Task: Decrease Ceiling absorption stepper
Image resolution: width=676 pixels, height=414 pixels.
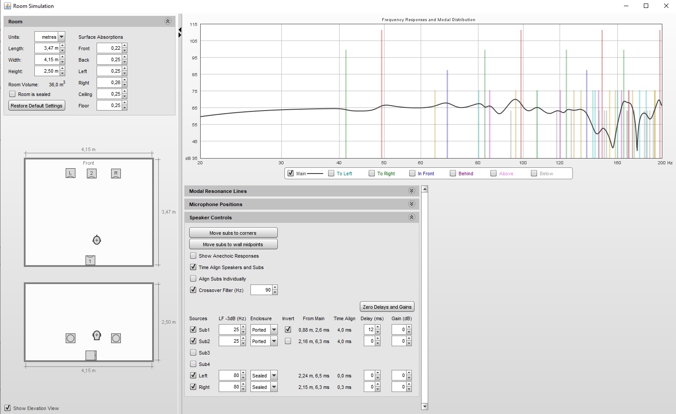Action: tap(125, 96)
